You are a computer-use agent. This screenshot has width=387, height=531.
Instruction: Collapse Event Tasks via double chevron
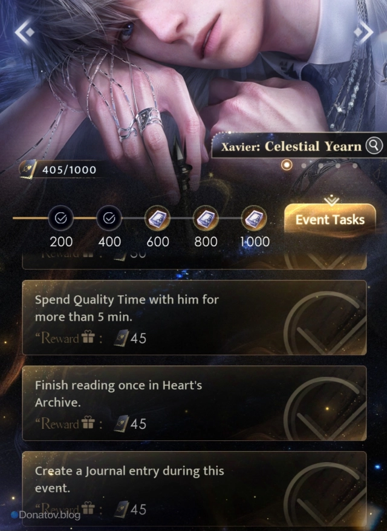pyautogui.click(x=331, y=200)
